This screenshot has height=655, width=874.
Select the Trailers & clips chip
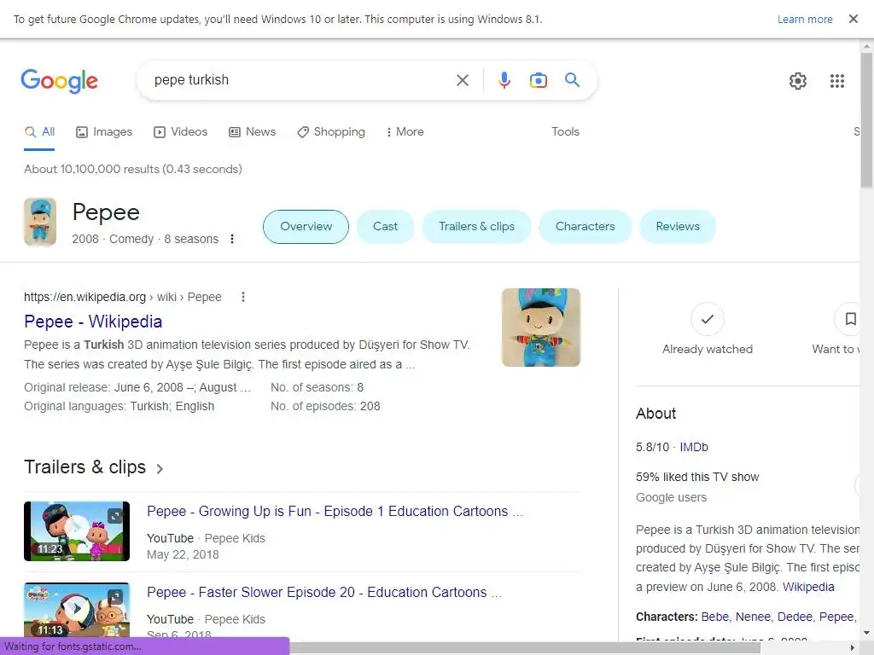[x=476, y=227]
